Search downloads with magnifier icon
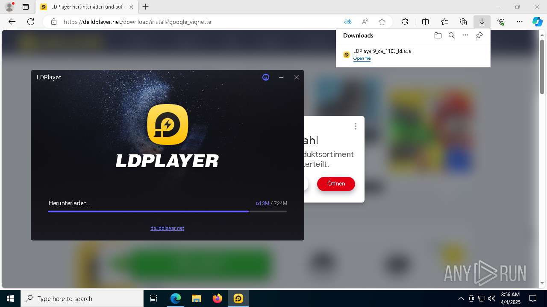The height and width of the screenshot is (307, 547). [x=452, y=35]
